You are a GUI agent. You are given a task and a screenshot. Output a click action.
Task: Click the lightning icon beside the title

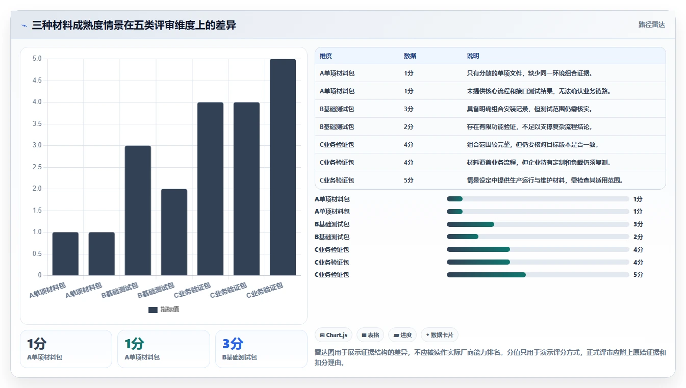click(24, 25)
